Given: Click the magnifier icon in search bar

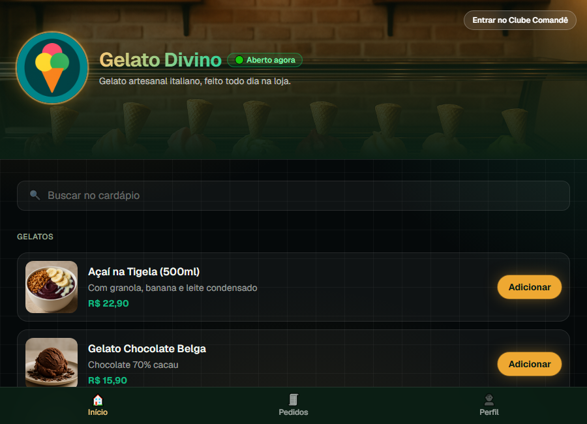Looking at the screenshot, I should [35, 195].
